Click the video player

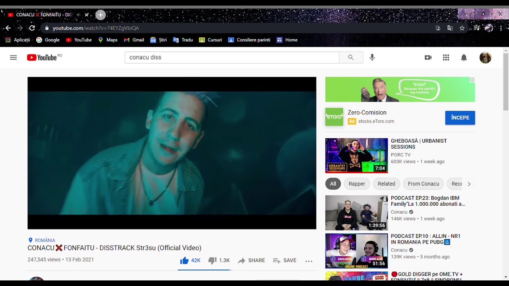pyautogui.click(x=172, y=153)
